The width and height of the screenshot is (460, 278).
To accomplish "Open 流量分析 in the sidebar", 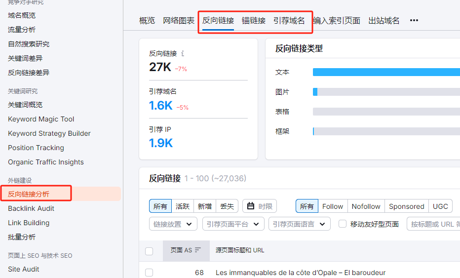I will click(22, 30).
